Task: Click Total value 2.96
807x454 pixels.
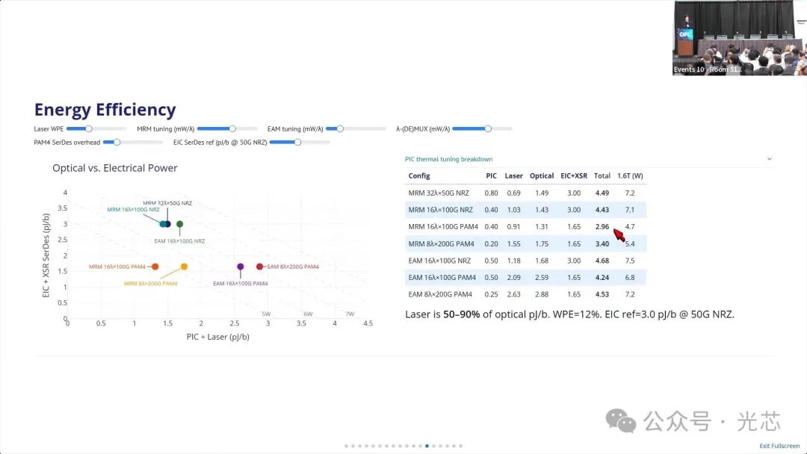Action: 602,227
